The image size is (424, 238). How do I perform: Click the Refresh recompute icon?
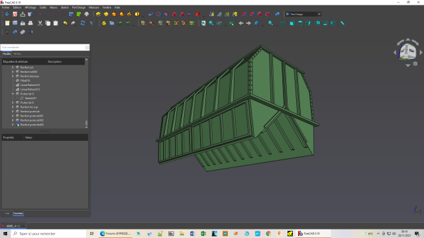(83, 23)
